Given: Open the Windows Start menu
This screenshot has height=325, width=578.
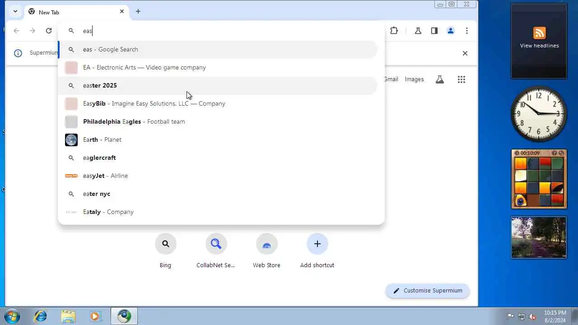Looking at the screenshot, I should (12, 316).
